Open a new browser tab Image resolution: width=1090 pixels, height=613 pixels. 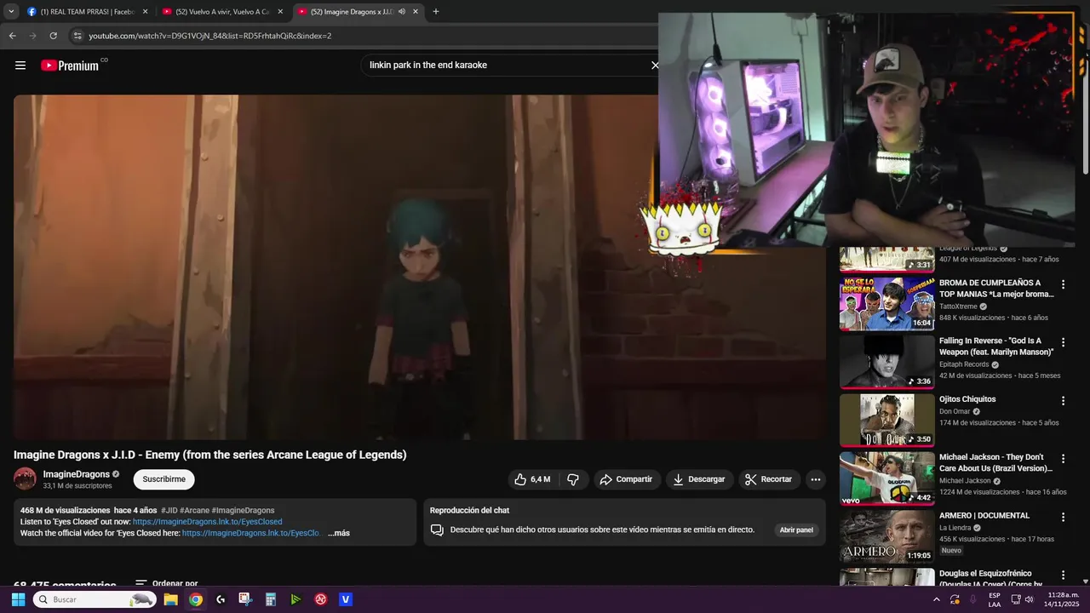(436, 12)
